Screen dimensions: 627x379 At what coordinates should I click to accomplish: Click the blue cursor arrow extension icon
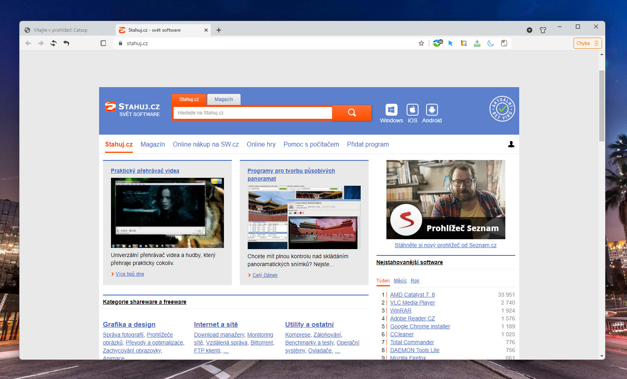pos(451,43)
